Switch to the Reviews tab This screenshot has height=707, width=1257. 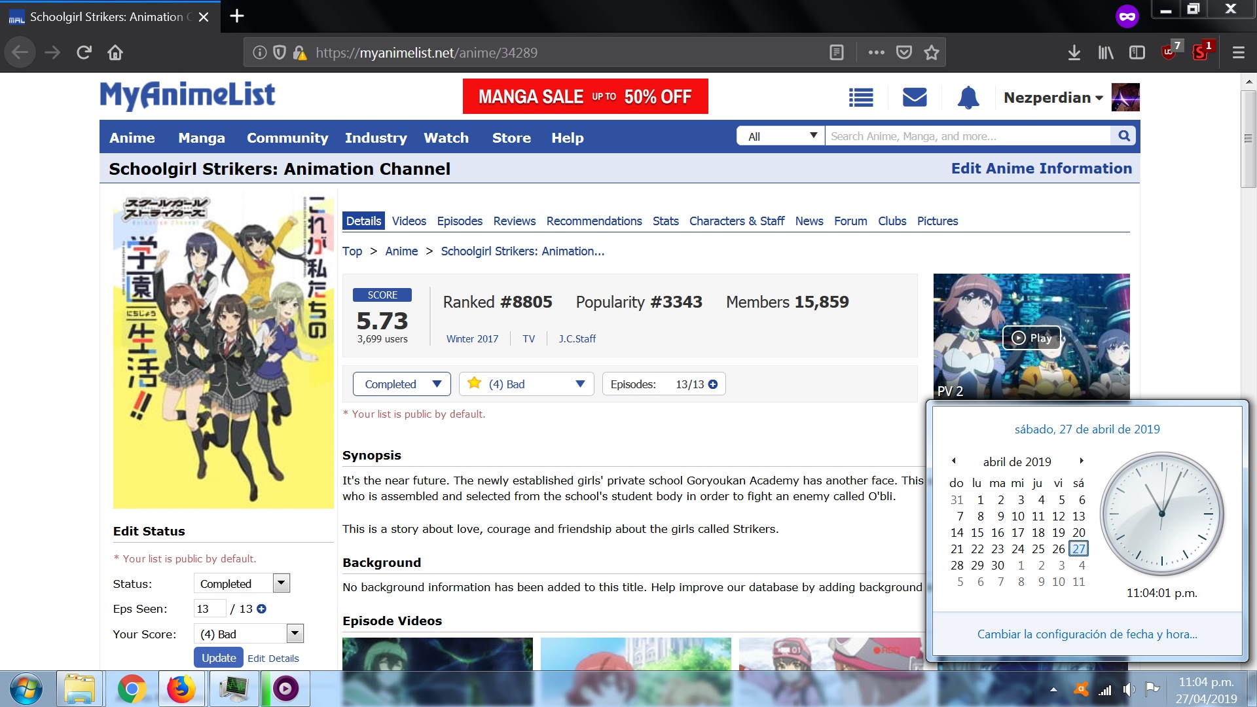(515, 221)
